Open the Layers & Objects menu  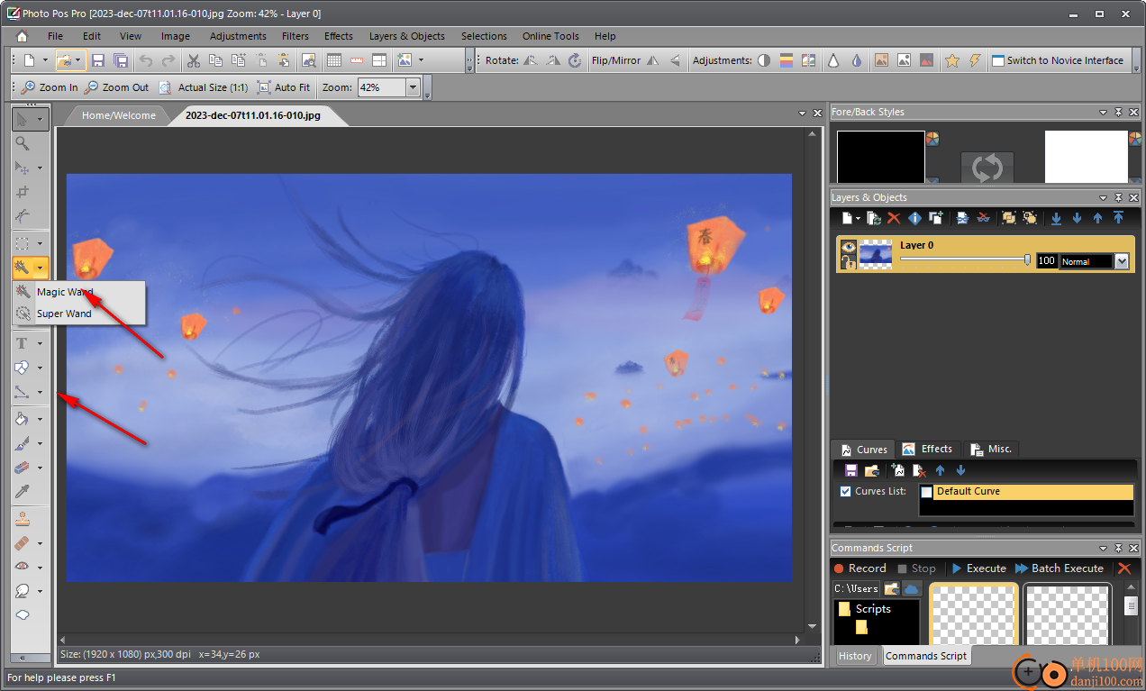407,36
